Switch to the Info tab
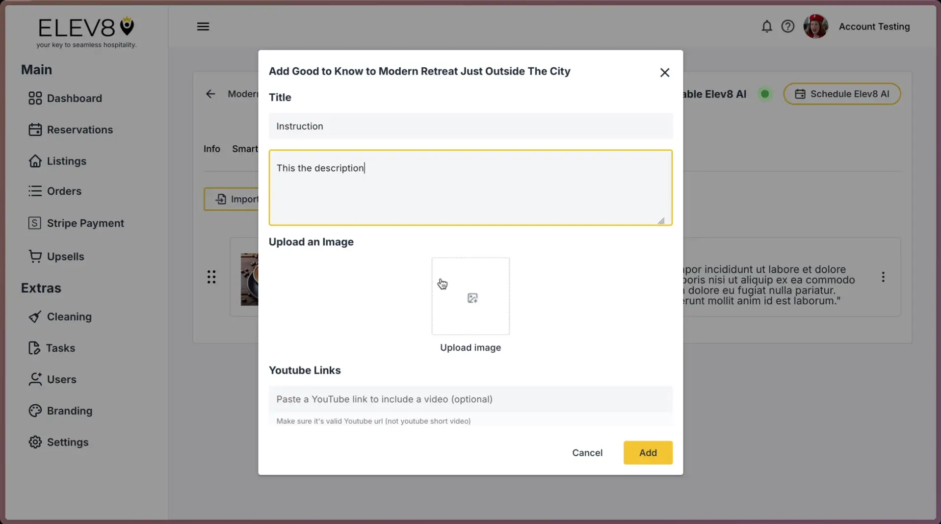Screen dimensions: 941x524 [211, 149]
